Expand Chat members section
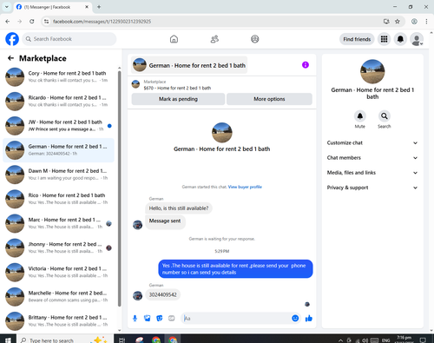This screenshot has height=343, width=434. (x=372, y=158)
